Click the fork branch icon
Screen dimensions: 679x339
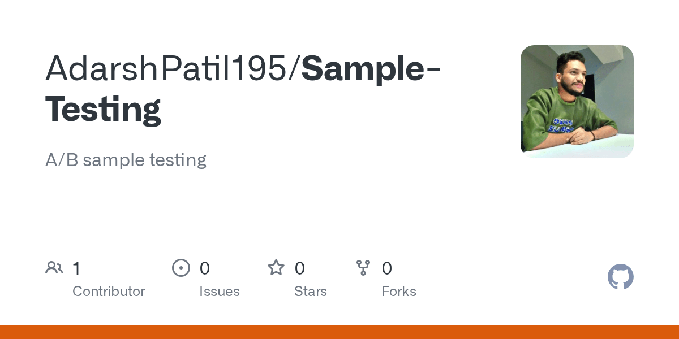tap(363, 268)
